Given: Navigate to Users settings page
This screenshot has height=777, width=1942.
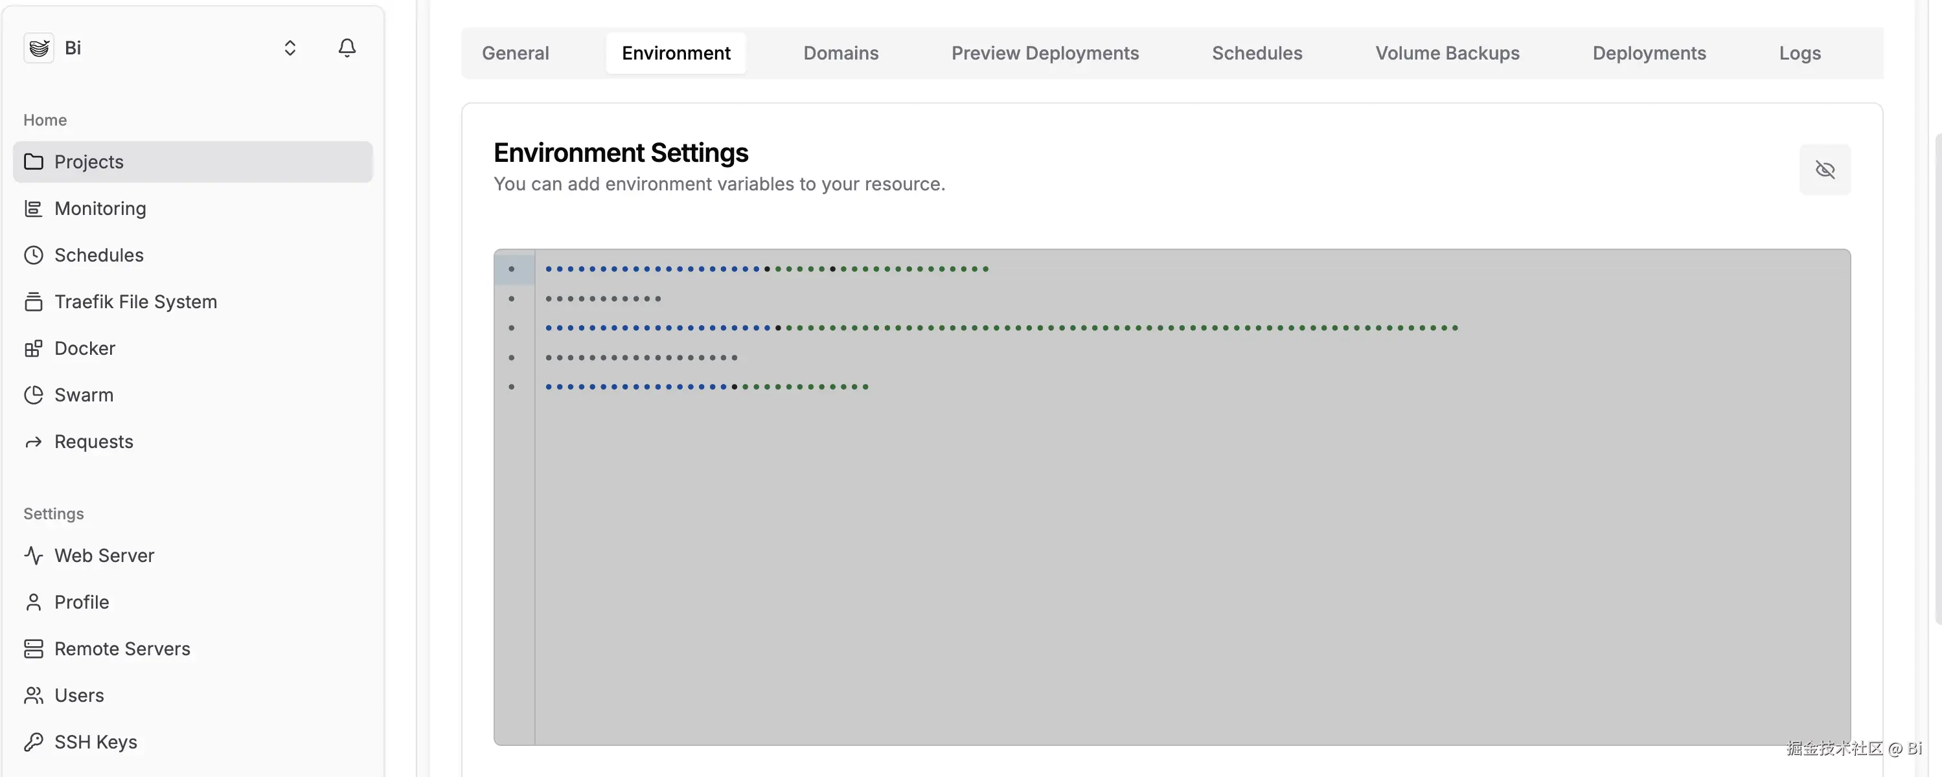Looking at the screenshot, I should (x=79, y=695).
